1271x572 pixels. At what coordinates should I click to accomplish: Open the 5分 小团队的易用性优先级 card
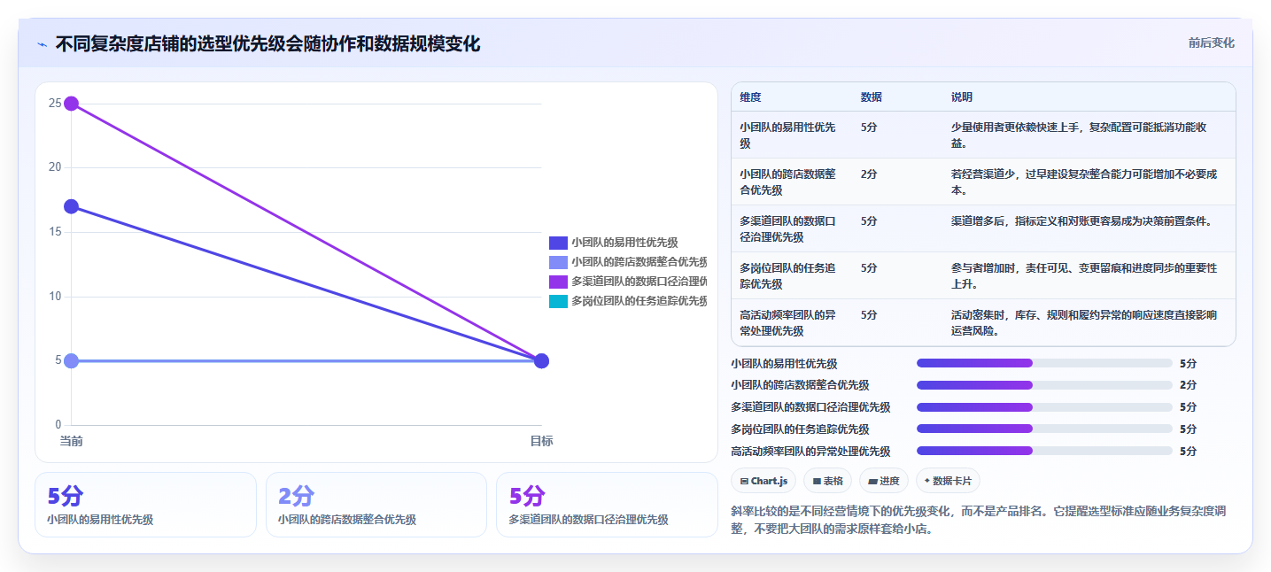(145, 505)
